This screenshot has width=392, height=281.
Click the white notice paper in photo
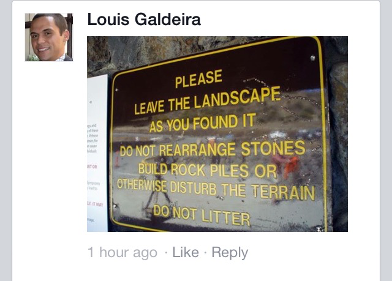click(x=97, y=153)
